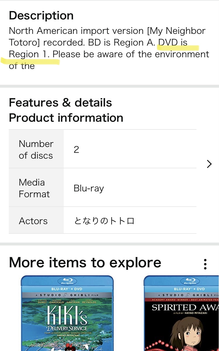Expand product information with the right chevron

click(209, 164)
